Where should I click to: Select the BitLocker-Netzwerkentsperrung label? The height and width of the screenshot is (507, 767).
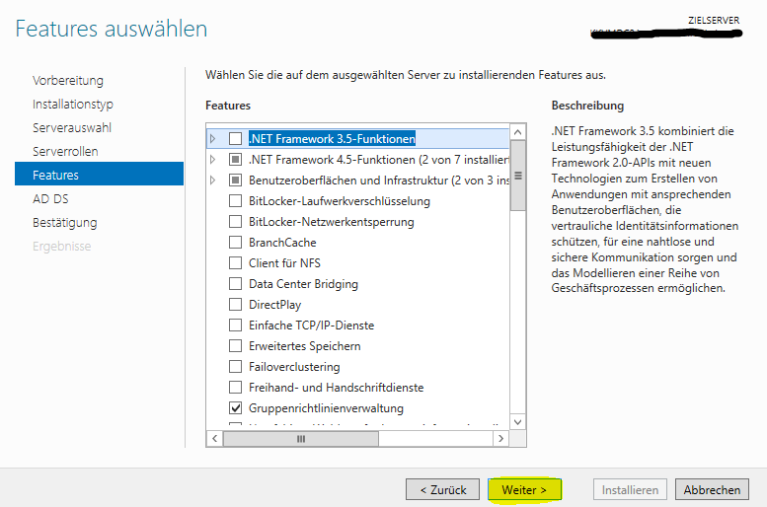click(x=331, y=222)
